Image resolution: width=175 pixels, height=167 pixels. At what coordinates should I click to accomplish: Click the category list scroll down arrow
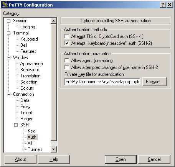54,149
